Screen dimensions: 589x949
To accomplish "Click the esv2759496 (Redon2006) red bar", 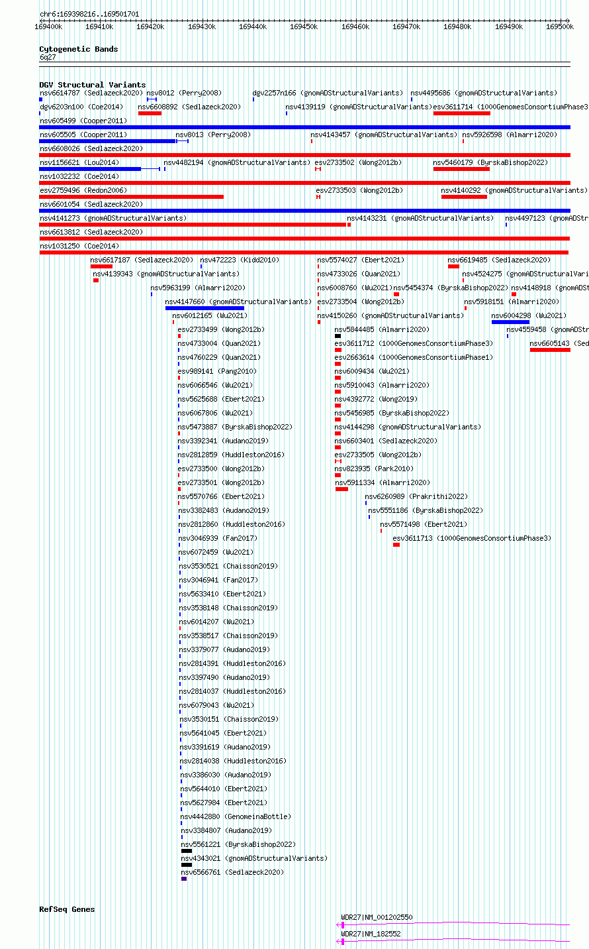I will 131,197.
